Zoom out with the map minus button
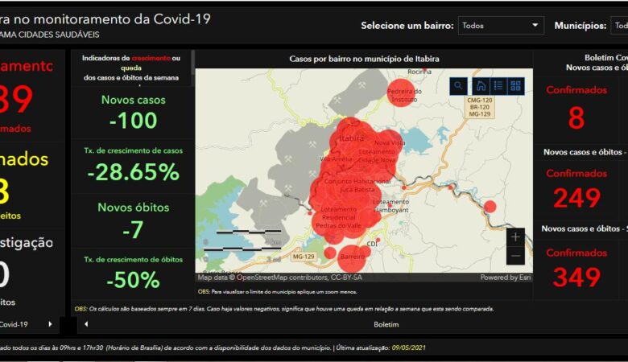The height and width of the screenshot is (362, 628). click(516, 256)
